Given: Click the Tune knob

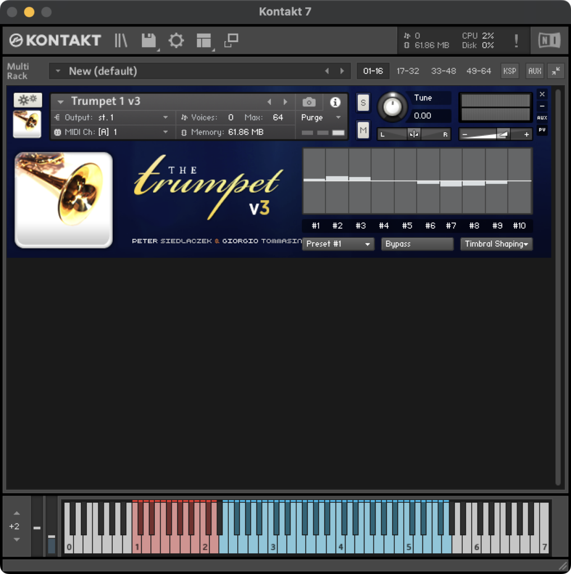Looking at the screenshot, I should pos(392,107).
